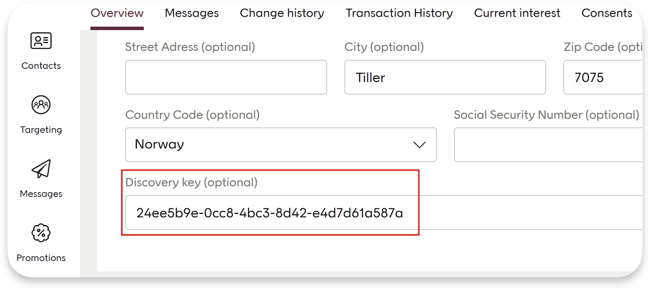Open the Consents tab
This screenshot has width=650, height=290.
(607, 13)
